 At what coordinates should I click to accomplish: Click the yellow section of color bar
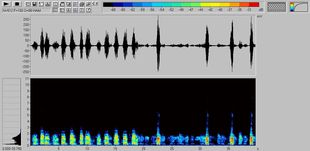pos(210,4)
